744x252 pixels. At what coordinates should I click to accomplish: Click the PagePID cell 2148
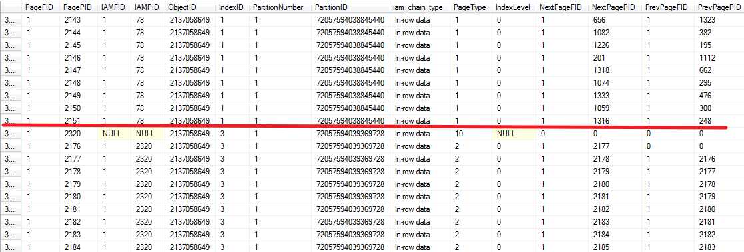pyautogui.click(x=79, y=83)
